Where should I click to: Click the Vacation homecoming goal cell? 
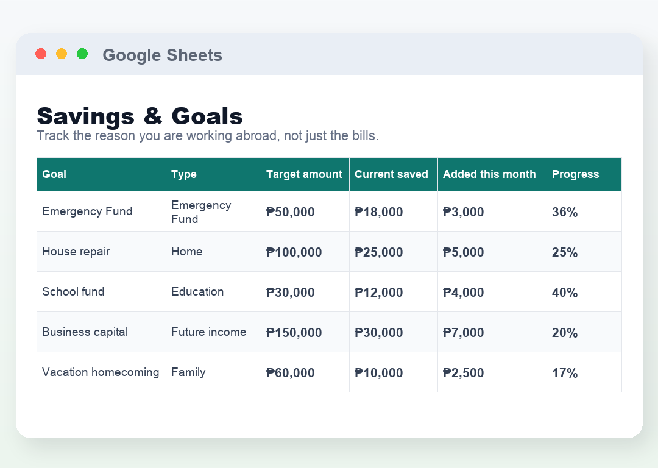102,372
